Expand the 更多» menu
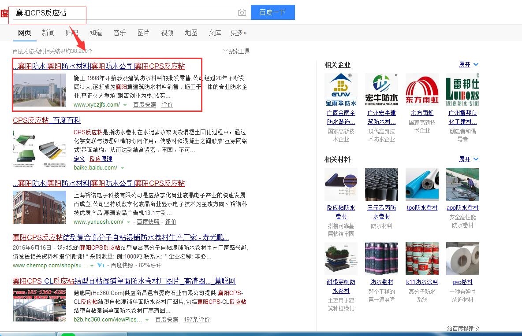This screenshot has height=336, width=522. [x=239, y=33]
